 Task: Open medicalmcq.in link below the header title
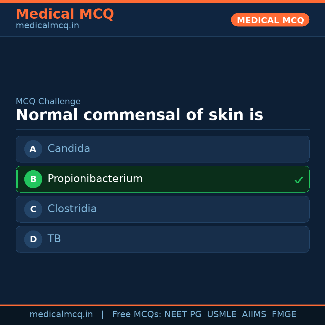click(x=47, y=26)
